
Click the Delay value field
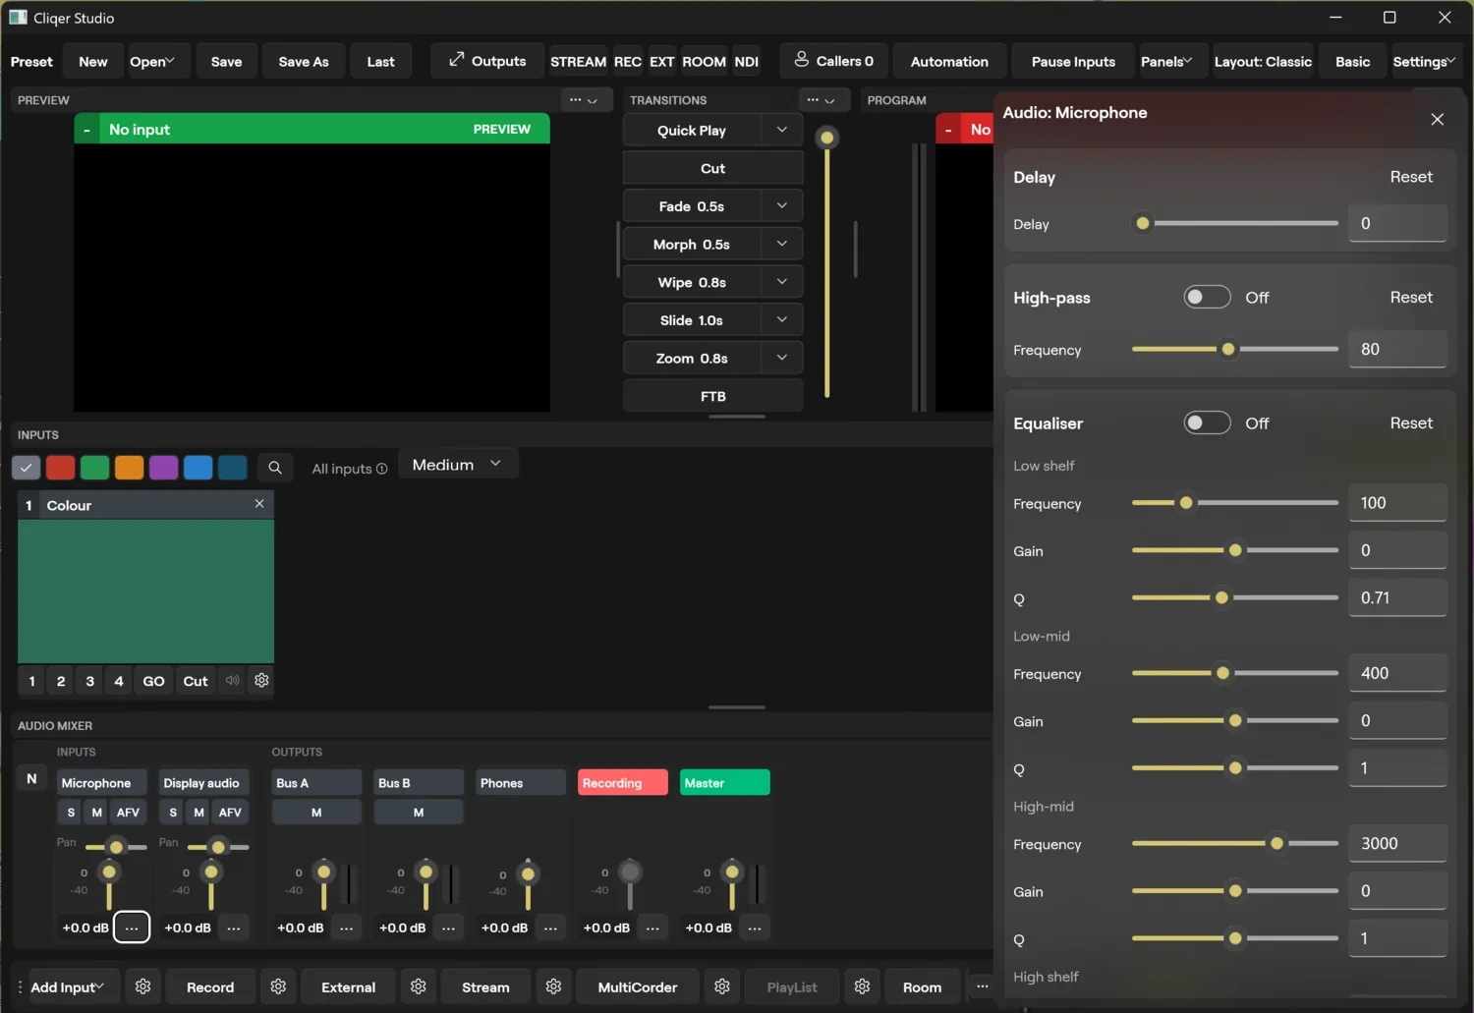1397,223
